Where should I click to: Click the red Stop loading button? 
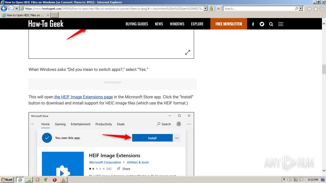pyautogui.click(x=219, y=8)
